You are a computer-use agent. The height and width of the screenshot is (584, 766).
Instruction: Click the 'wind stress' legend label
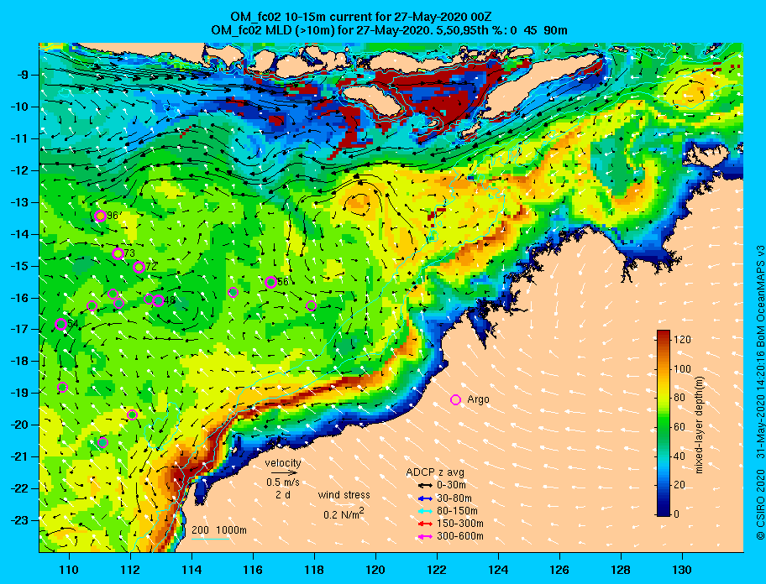[344, 495]
